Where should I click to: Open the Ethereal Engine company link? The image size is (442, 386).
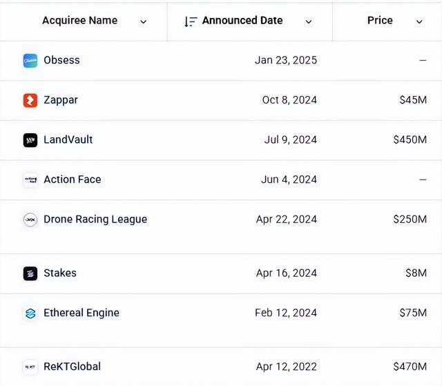point(81,313)
